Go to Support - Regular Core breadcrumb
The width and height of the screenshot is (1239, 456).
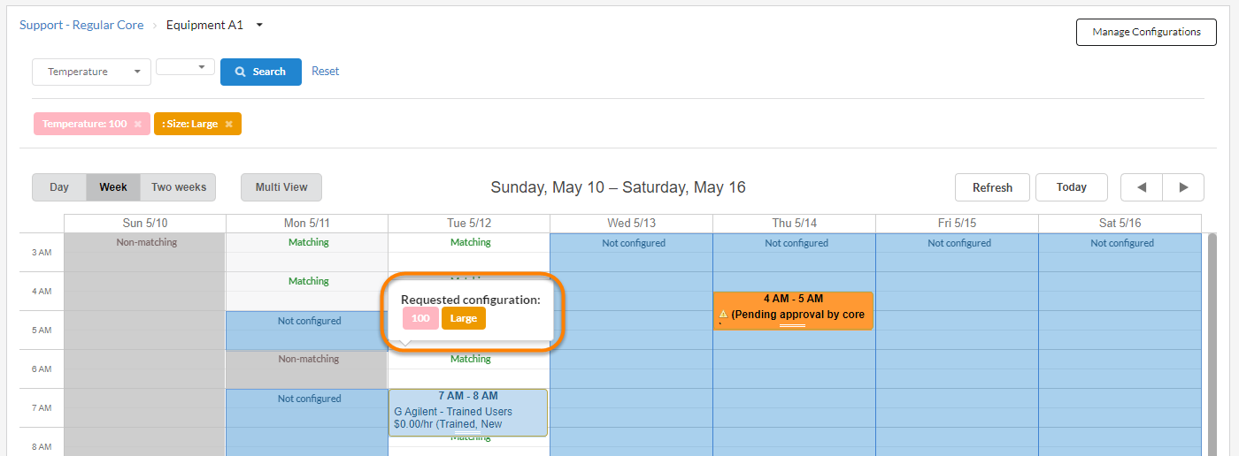[81, 26]
